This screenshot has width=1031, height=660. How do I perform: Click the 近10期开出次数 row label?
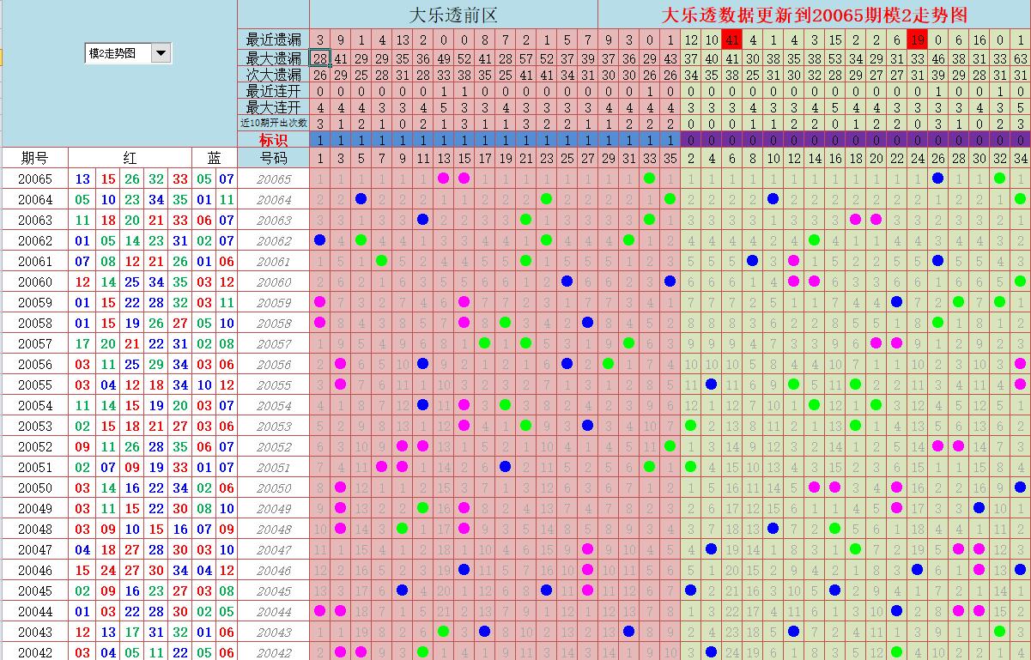[x=274, y=124]
